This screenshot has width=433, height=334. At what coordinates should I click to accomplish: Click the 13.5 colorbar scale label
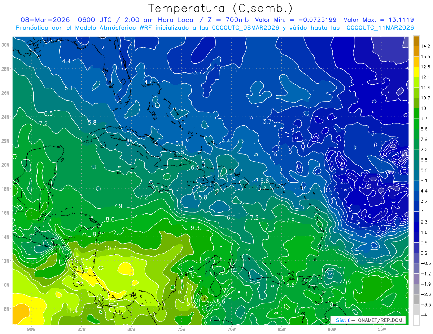[x=426, y=57]
